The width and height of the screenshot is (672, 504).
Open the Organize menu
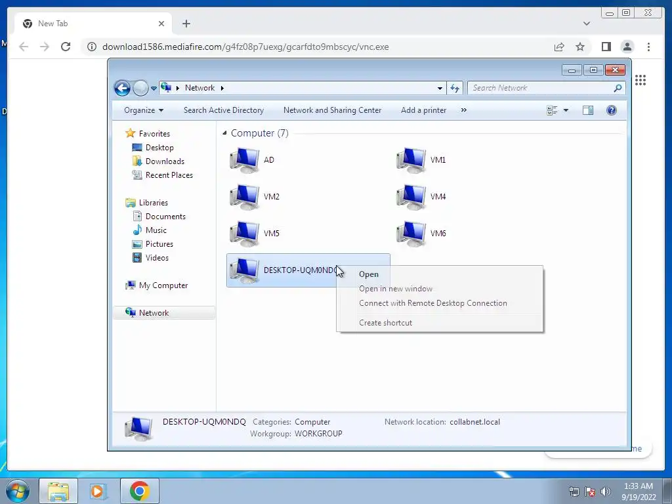pos(144,110)
